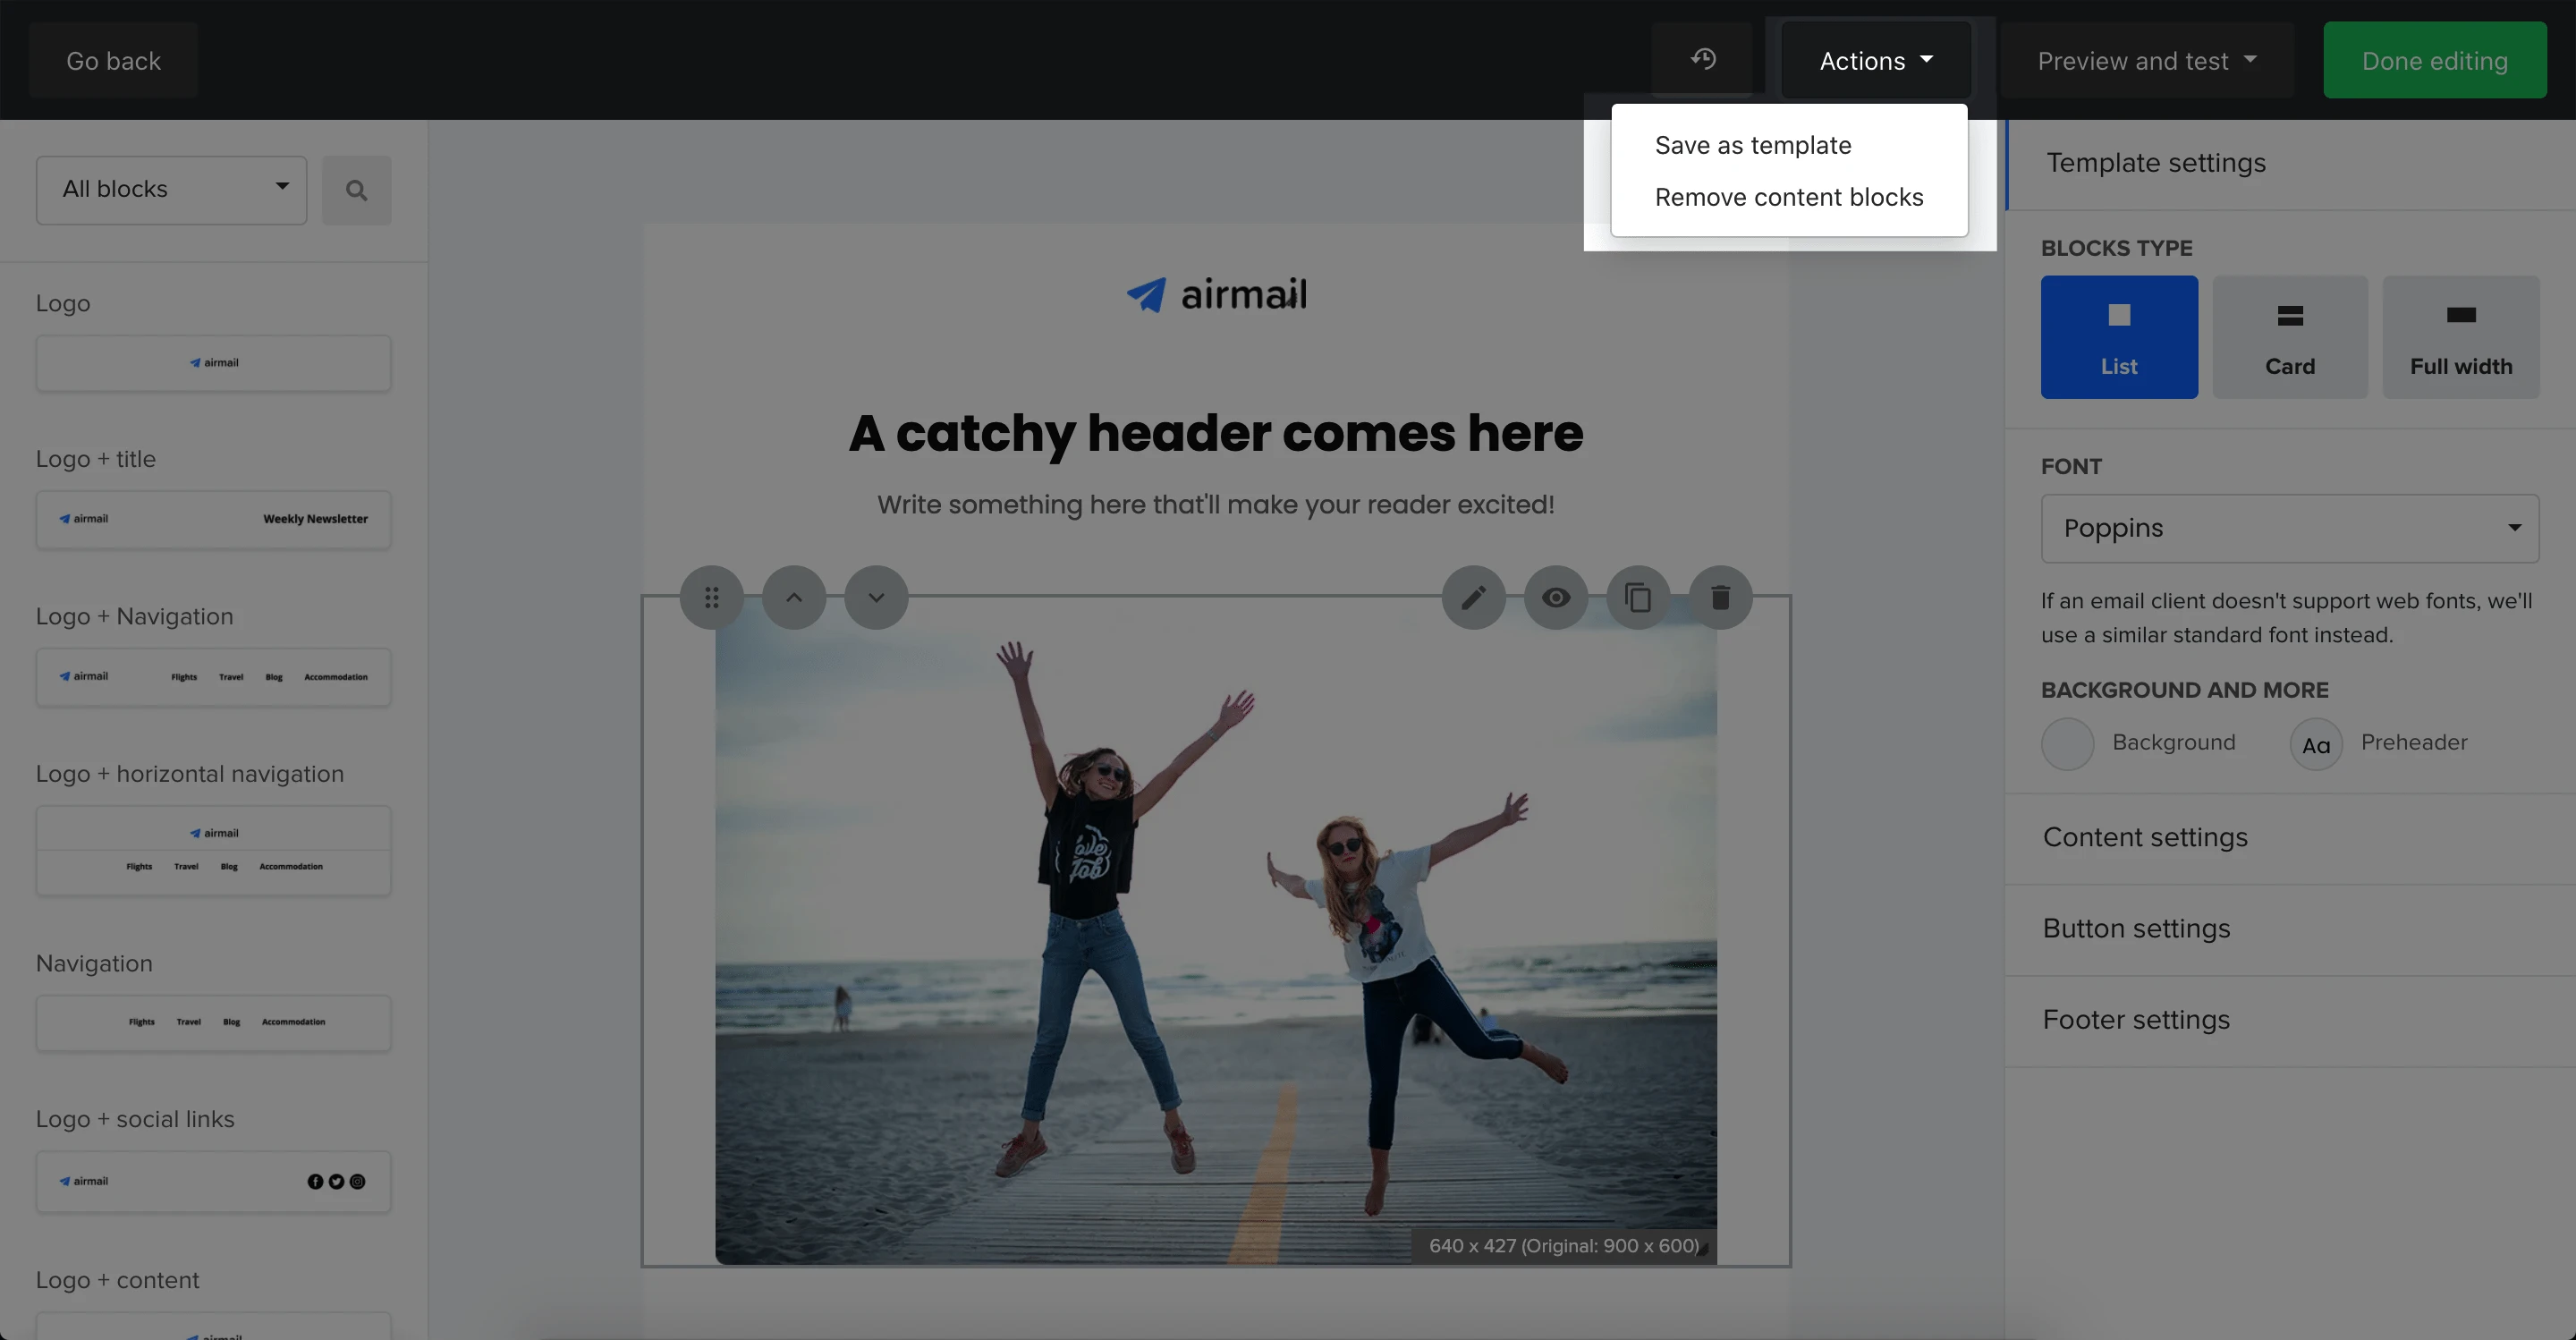The image size is (2576, 1340).
Task: Open the Poppins font dropdown
Action: [2289, 528]
